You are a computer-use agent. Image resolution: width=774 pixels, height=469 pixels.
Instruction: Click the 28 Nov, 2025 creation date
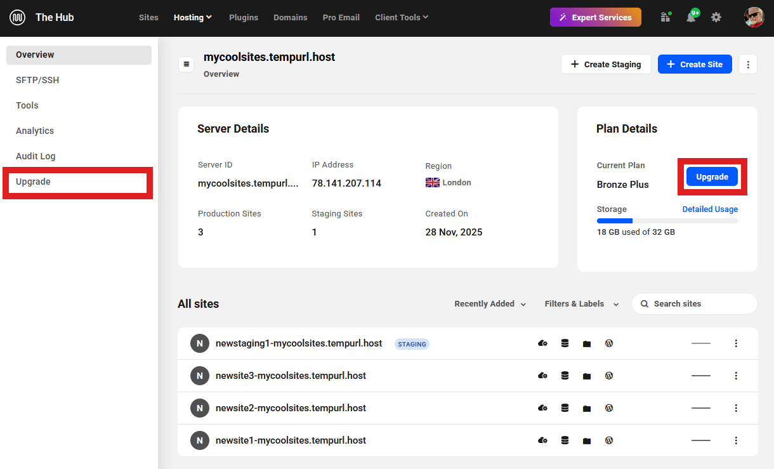point(454,232)
